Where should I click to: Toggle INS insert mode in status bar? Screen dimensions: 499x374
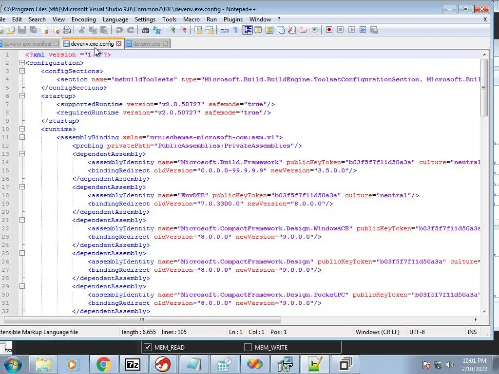pyautogui.click(x=472, y=332)
